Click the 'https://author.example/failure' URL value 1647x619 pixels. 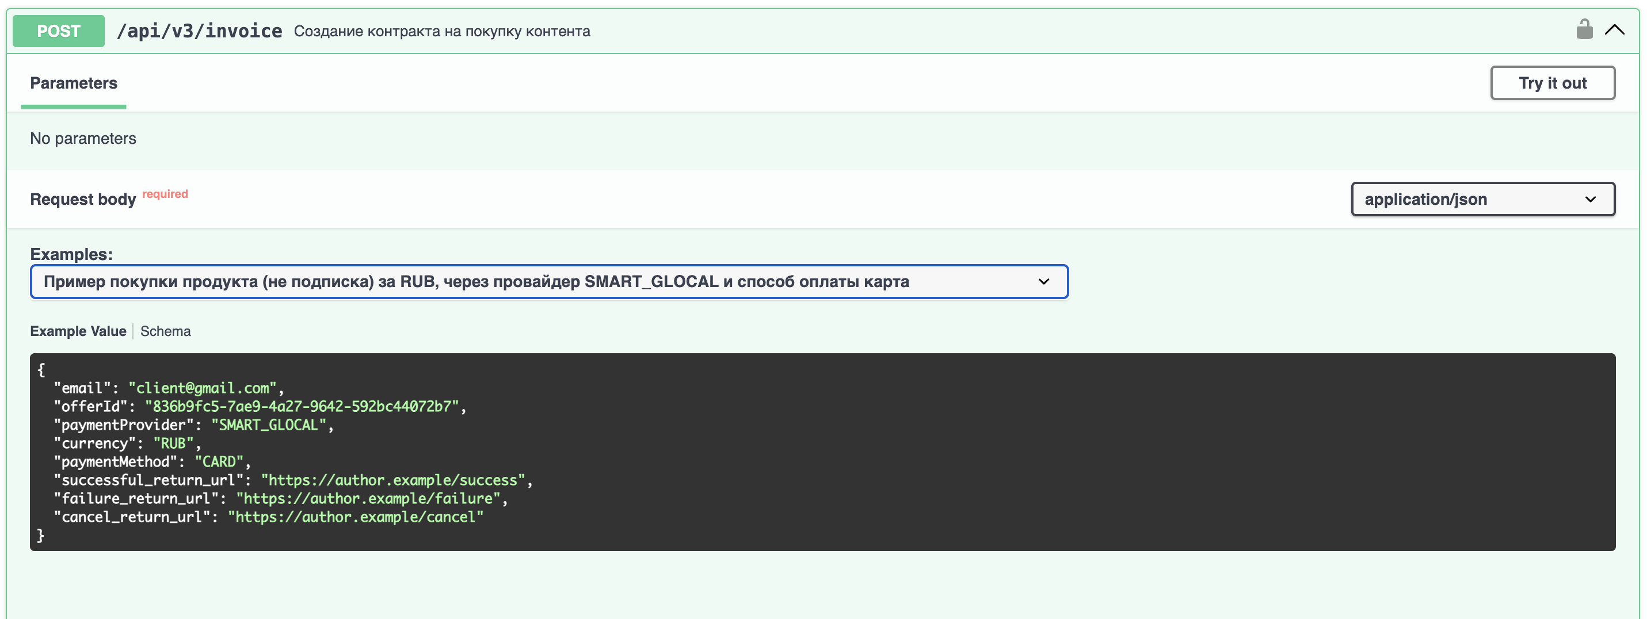tap(368, 499)
